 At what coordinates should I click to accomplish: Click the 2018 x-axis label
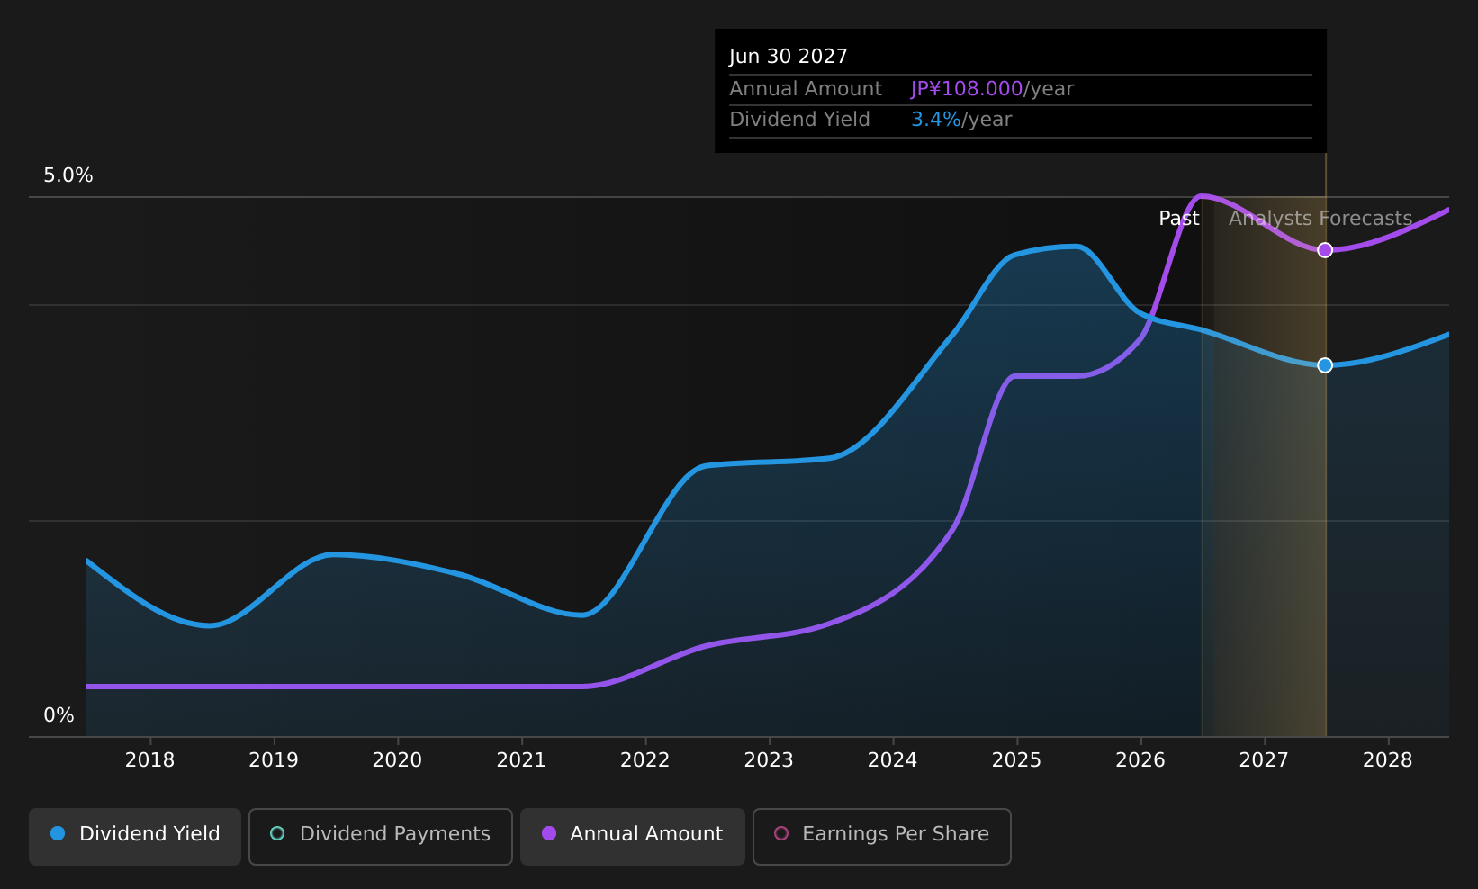coord(149,760)
